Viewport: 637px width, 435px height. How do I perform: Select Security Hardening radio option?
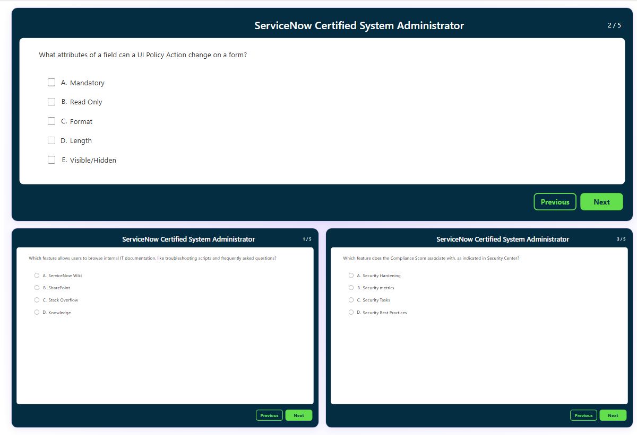[x=351, y=276]
